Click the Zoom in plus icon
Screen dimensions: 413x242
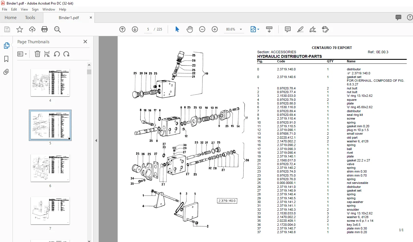coord(215,29)
